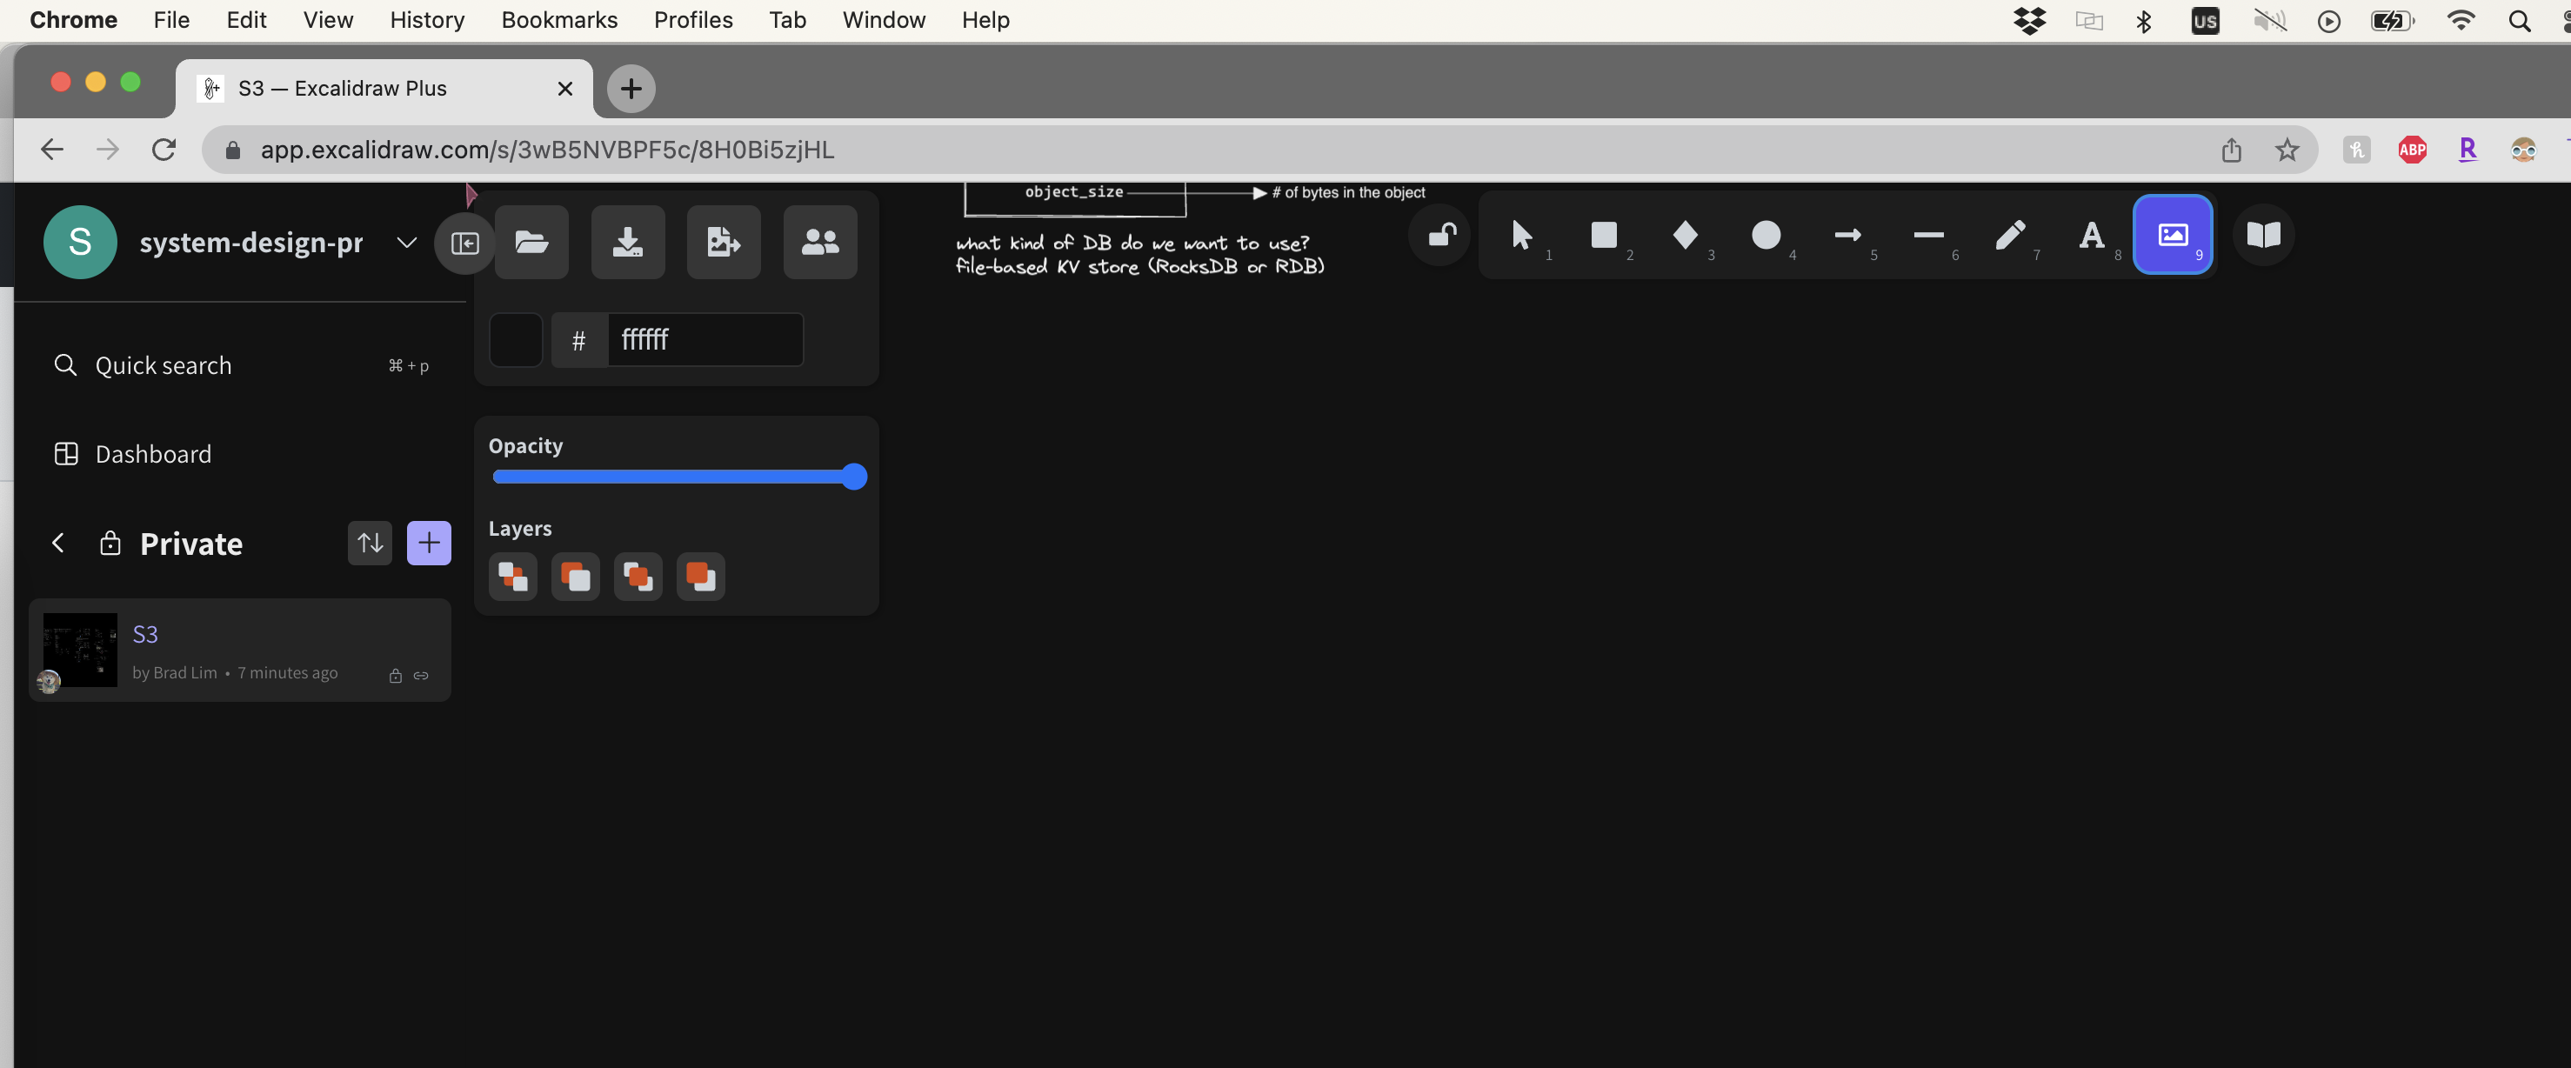The width and height of the screenshot is (2571, 1068).
Task: Select the Rectangle tool
Action: [1604, 237]
